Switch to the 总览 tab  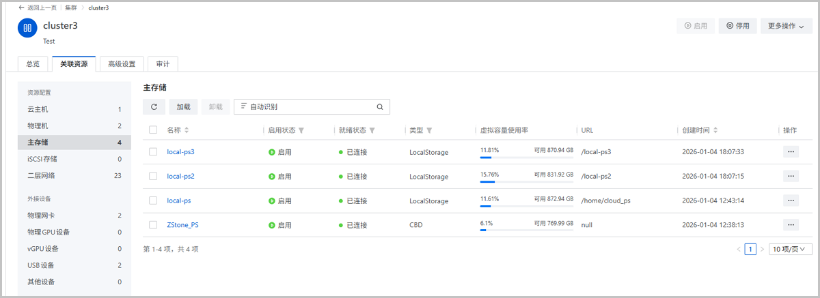pos(33,64)
